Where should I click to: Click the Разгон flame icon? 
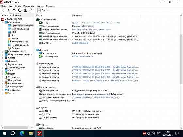9,38
